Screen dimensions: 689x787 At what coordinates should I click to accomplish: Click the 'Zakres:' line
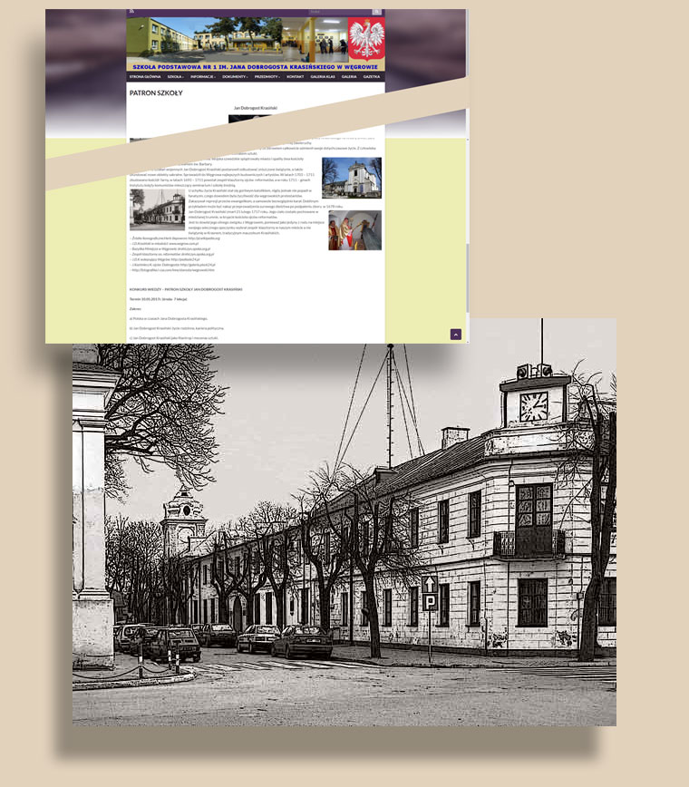click(135, 309)
